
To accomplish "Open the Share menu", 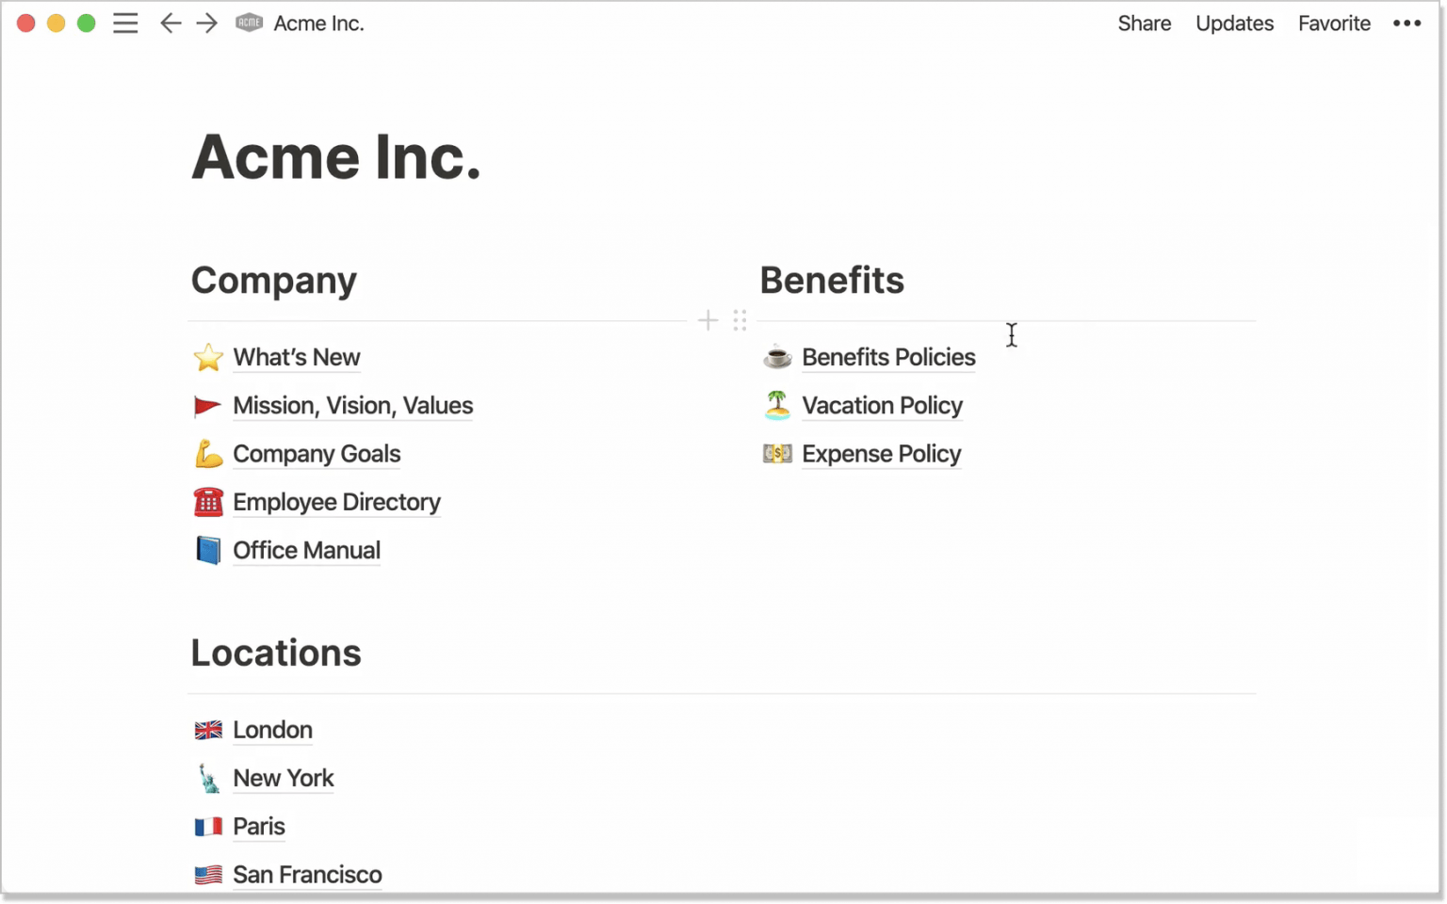I will click(1144, 24).
